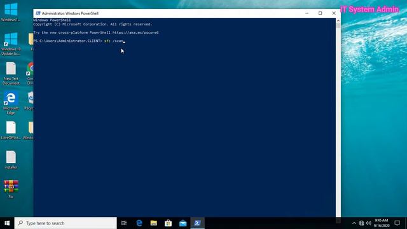Screen dimensions: 407x229
Task: Click the typed 'sfc /scan' command text
Action: 114,41
